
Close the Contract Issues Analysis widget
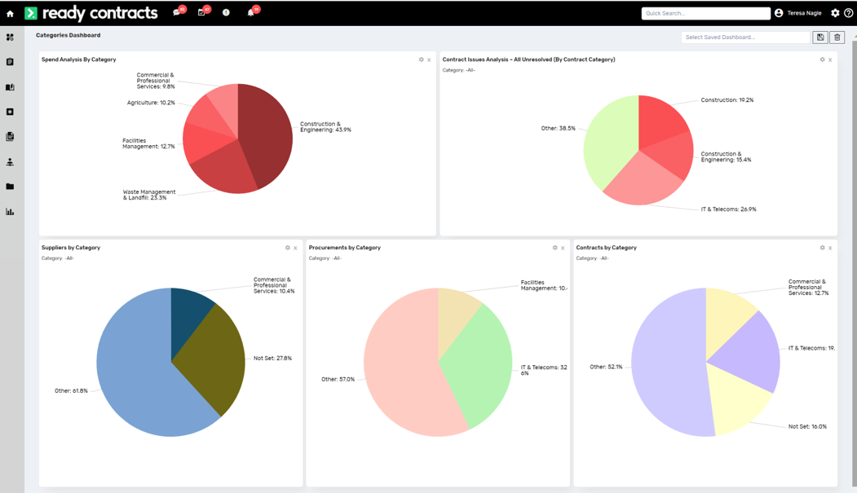[830, 60]
